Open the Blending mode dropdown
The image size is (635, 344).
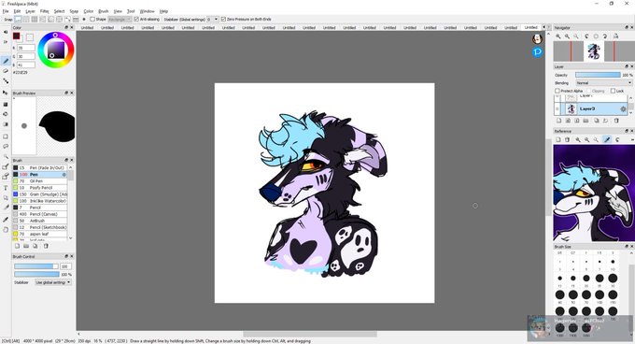pyautogui.click(x=603, y=82)
